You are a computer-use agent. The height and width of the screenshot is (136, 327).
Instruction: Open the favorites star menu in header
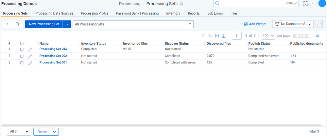pos(305,3)
